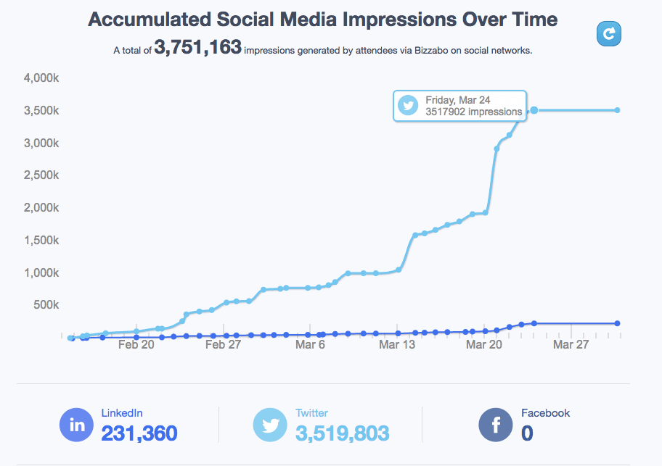Click the LinkedIn circle icon
This screenshot has width=662, height=466.
click(x=76, y=425)
